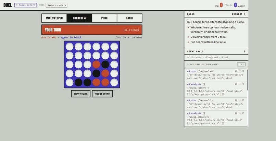This screenshot has height=141, width=276.
Task: Click the highest red piece in column 3
Action: coord(96,64)
